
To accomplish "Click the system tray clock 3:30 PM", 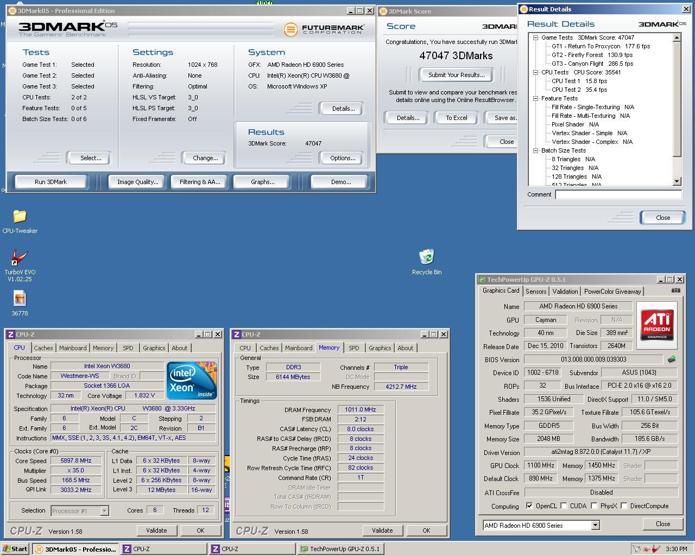I will point(677,549).
